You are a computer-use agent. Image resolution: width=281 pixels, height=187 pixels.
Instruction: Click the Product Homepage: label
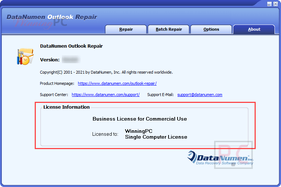tap(57, 83)
